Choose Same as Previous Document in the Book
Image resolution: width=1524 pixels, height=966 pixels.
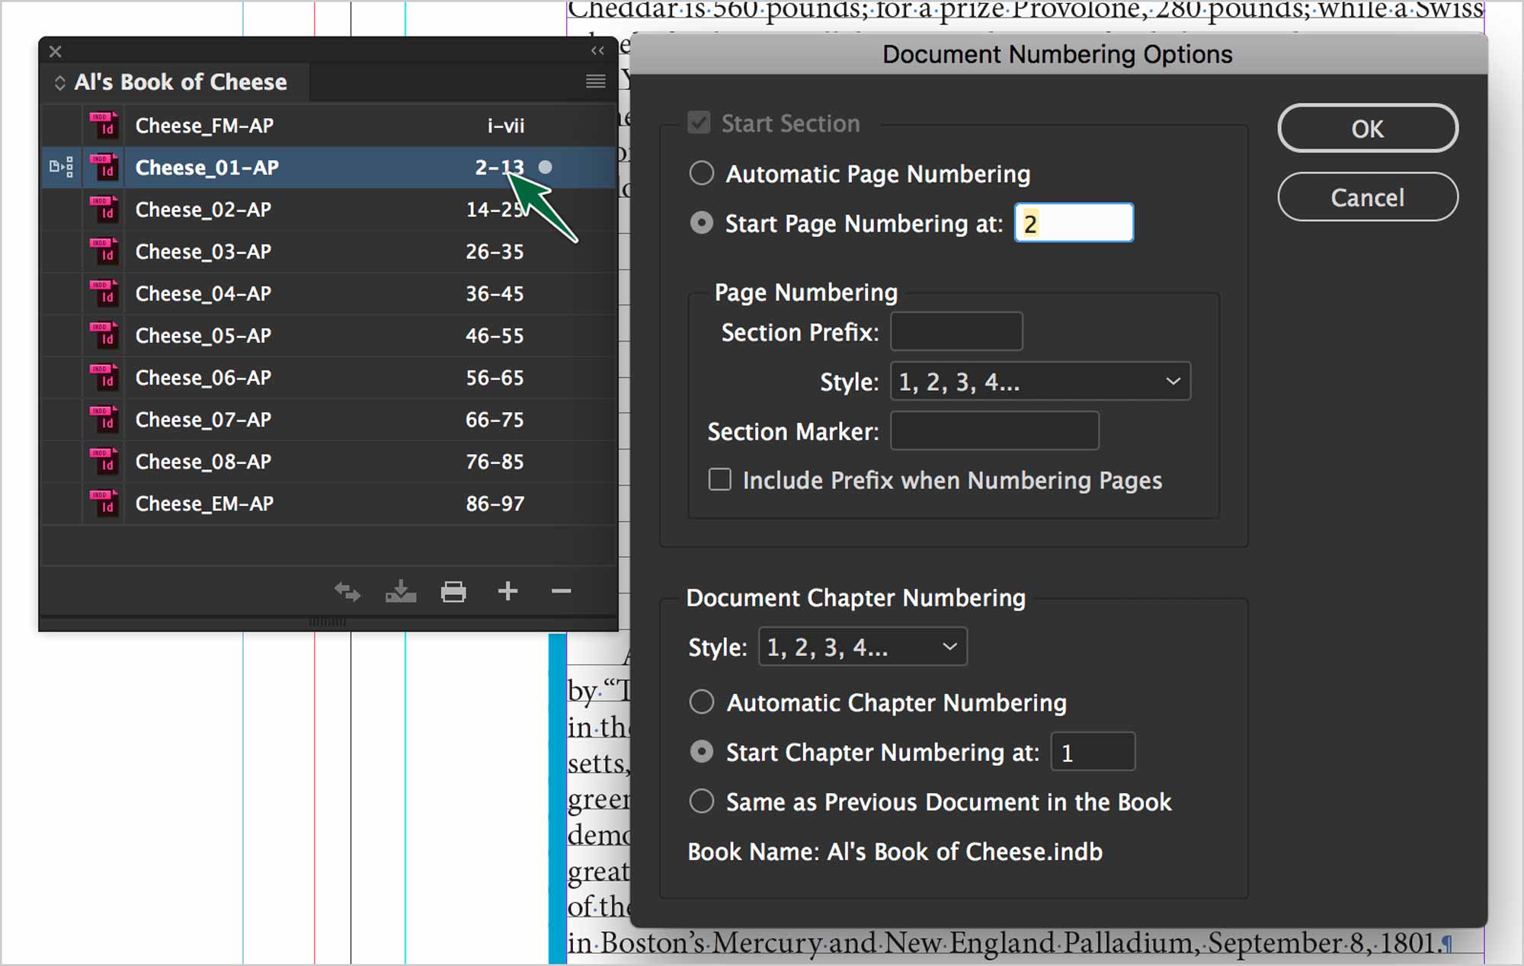coord(701,801)
